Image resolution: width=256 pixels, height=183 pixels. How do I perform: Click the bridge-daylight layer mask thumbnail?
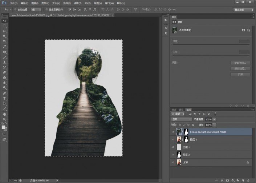[186, 132]
